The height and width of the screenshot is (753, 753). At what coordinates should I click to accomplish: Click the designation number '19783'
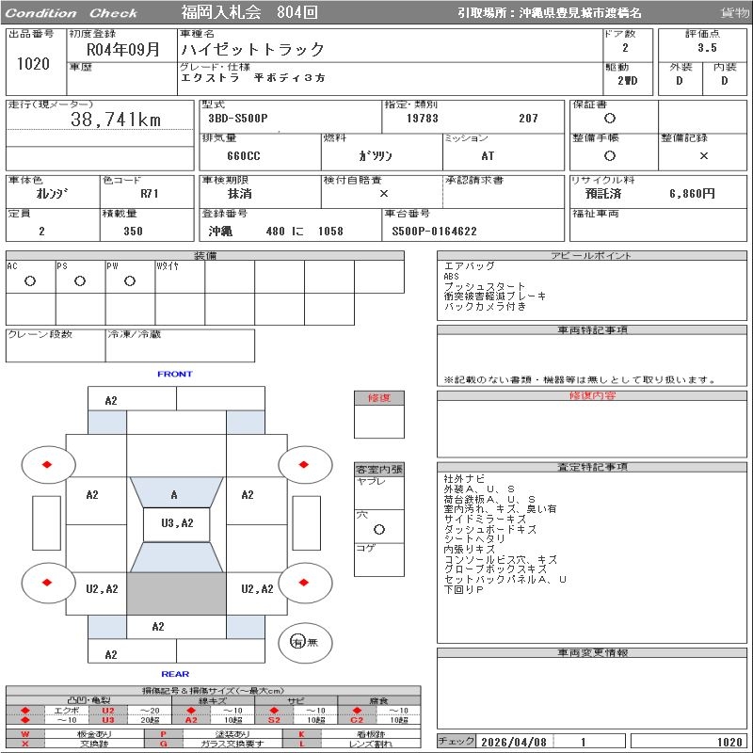[422, 119]
